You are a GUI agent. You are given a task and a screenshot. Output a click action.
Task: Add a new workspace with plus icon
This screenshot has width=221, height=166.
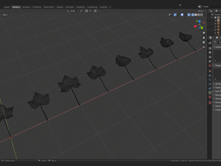[110, 7]
